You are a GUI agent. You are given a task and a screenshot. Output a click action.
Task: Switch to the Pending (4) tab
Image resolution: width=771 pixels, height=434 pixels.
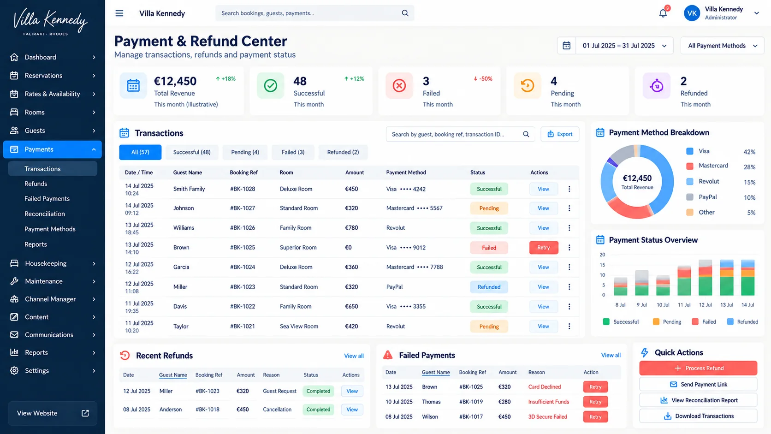tap(245, 152)
